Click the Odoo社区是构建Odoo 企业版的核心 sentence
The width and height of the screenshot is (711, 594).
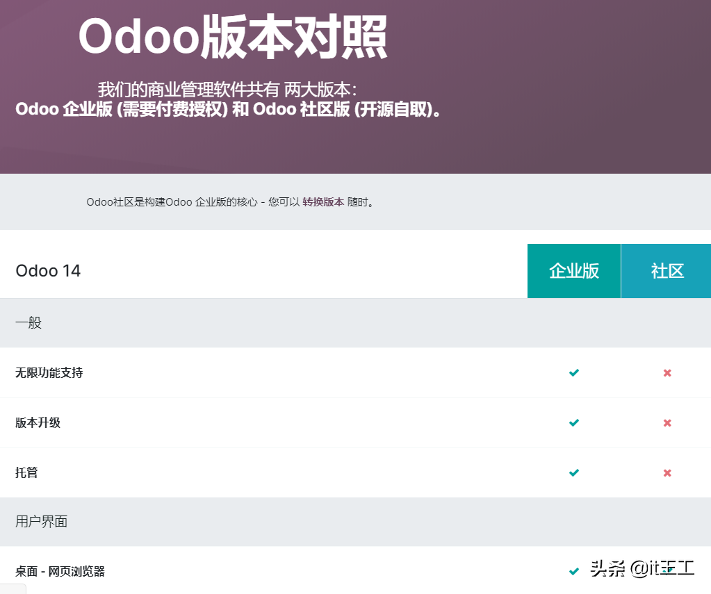coord(230,201)
